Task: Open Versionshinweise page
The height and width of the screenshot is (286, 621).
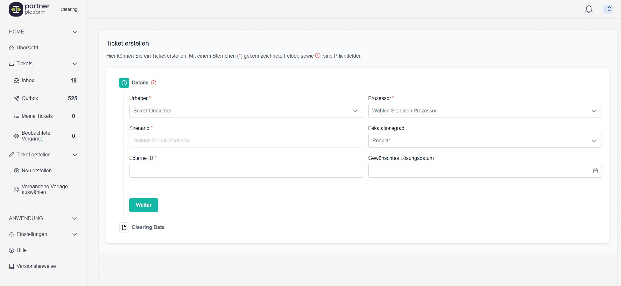Action: pos(36,266)
